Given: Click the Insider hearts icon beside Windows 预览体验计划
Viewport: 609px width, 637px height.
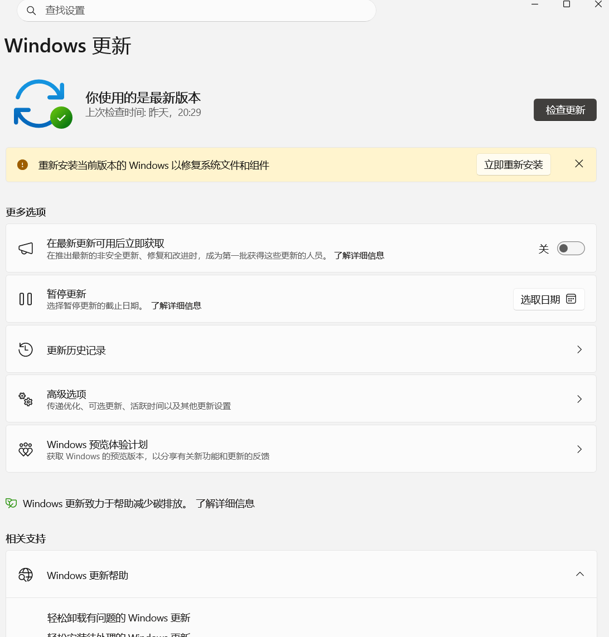Looking at the screenshot, I should click(26, 449).
